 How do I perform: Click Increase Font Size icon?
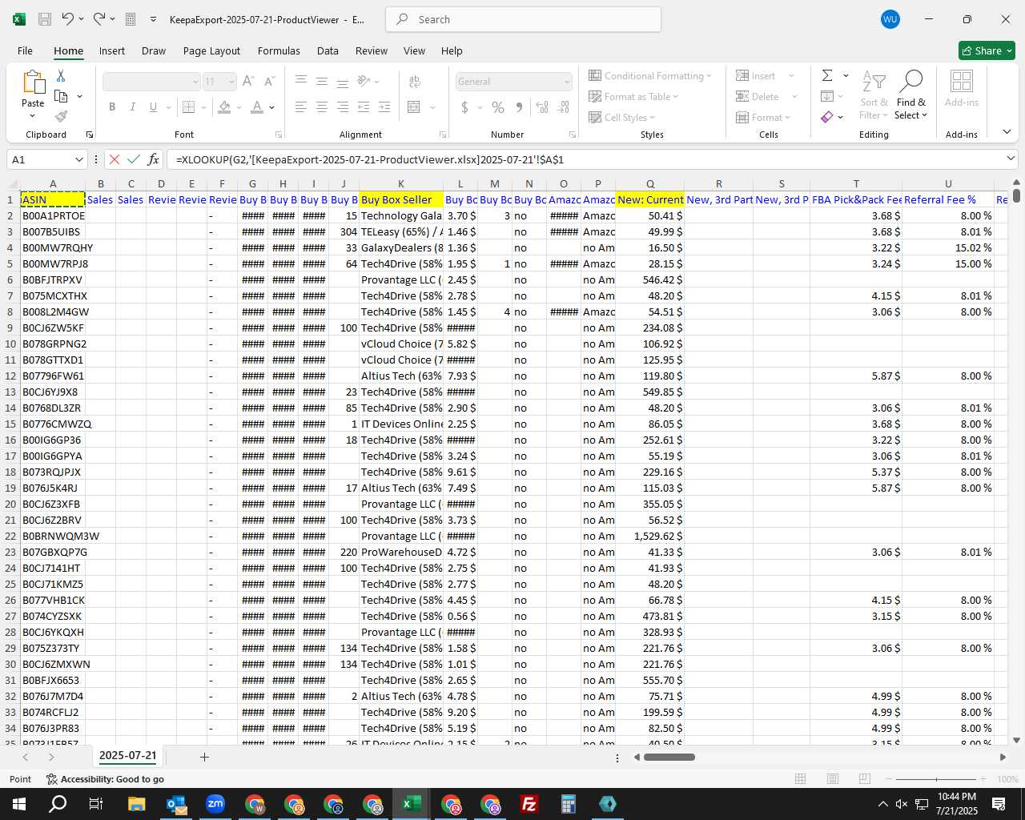pos(248,82)
